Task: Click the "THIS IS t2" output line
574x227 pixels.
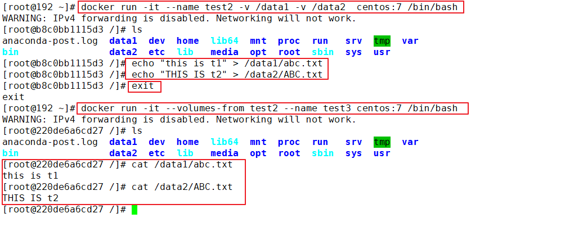Action: pos(30,198)
